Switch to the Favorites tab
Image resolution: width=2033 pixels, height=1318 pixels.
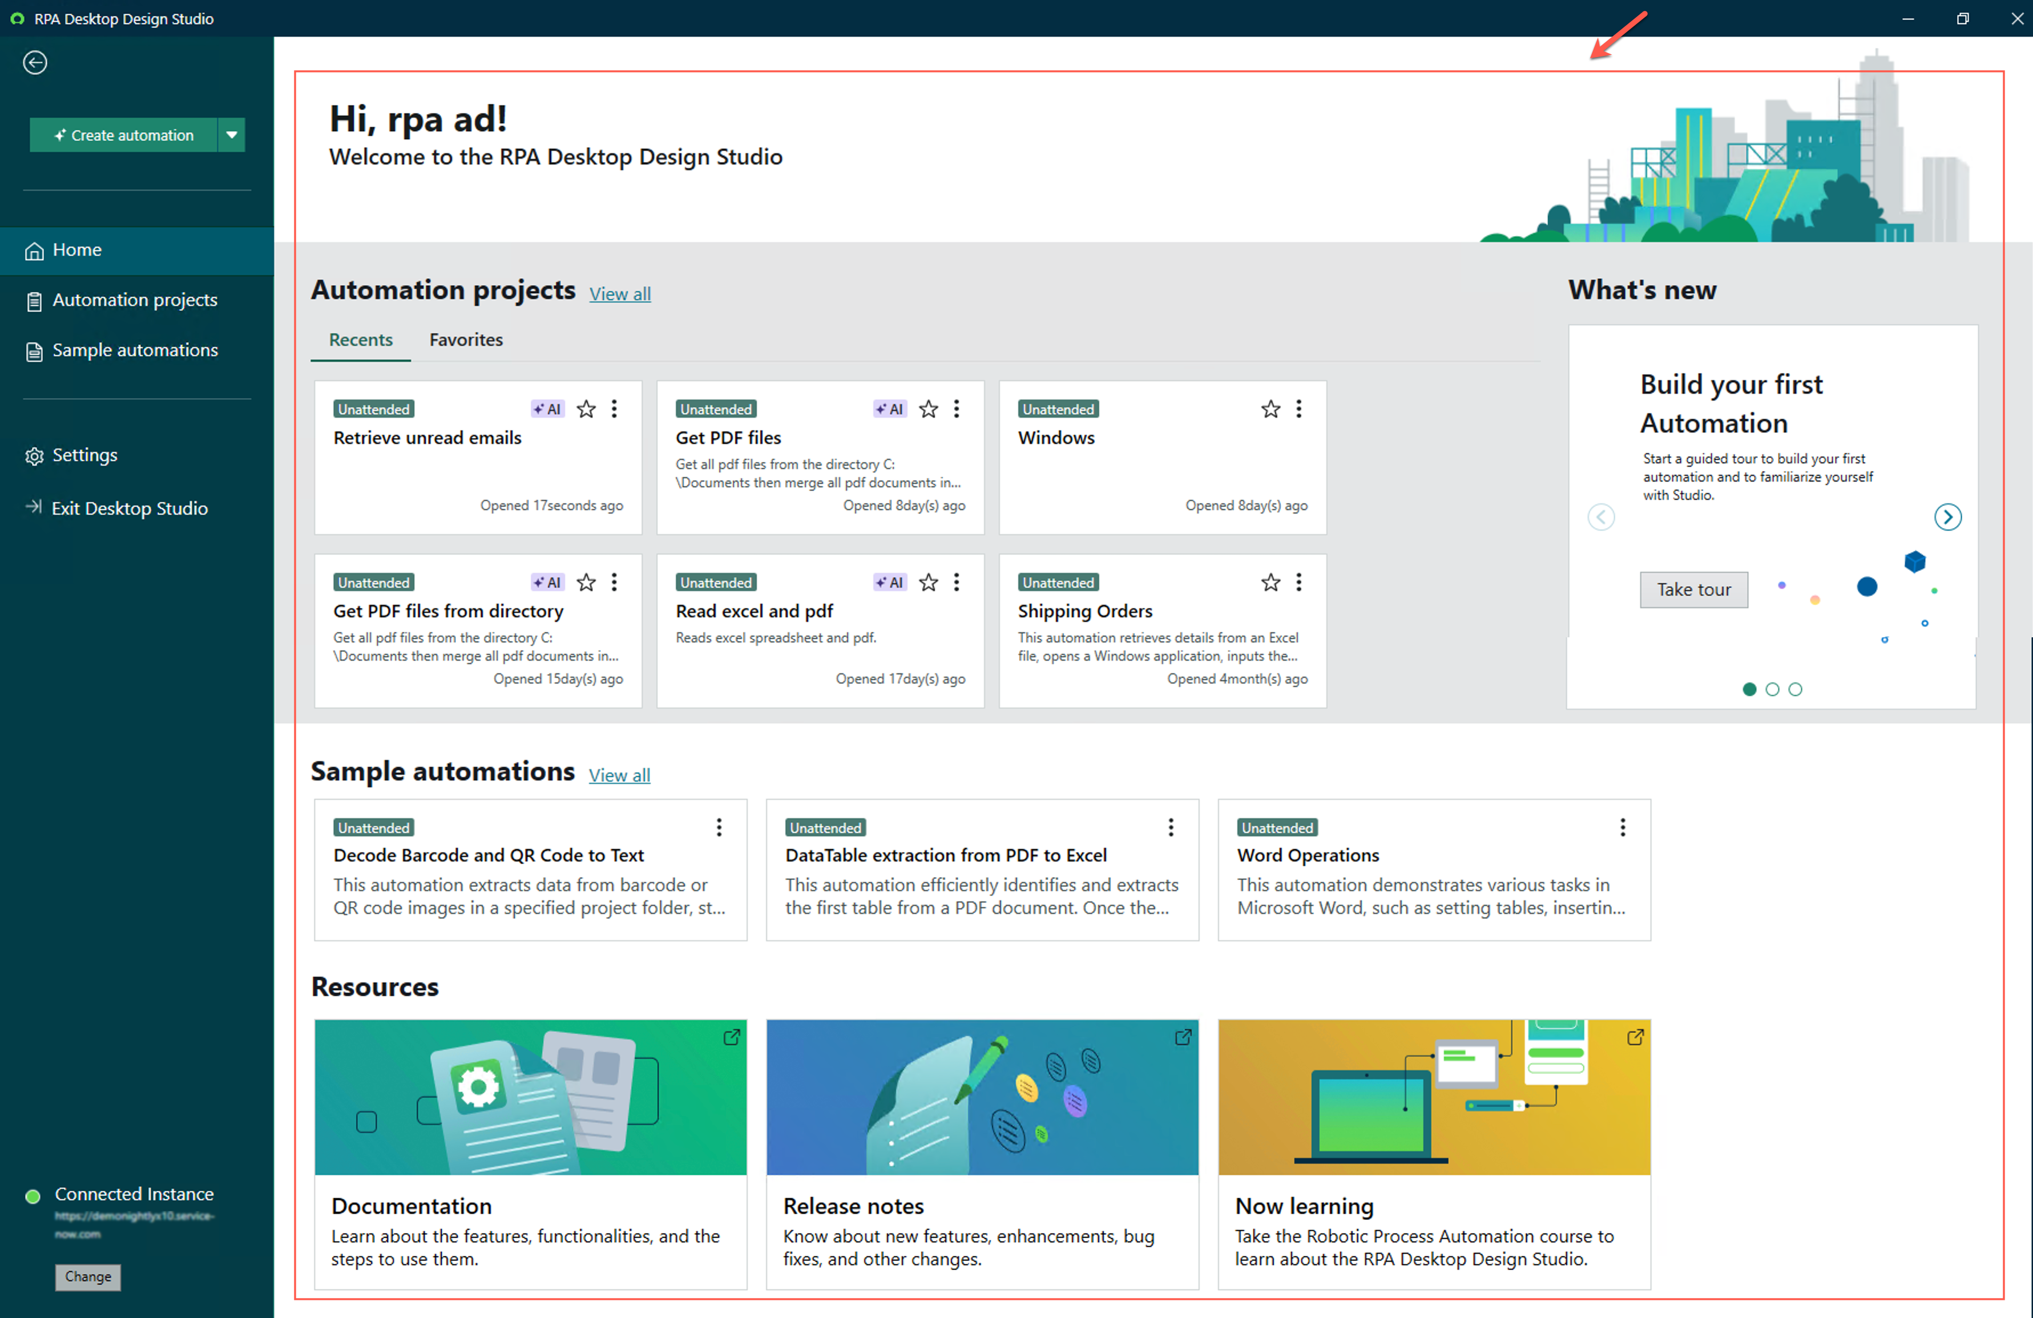[466, 340]
